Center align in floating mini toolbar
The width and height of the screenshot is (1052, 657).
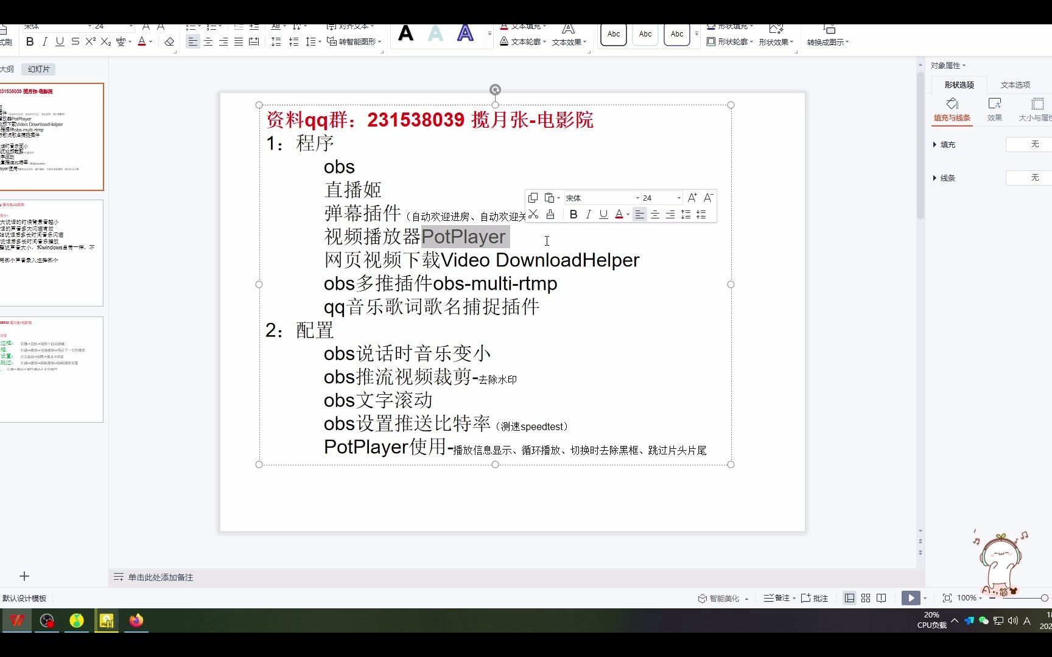click(655, 214)
